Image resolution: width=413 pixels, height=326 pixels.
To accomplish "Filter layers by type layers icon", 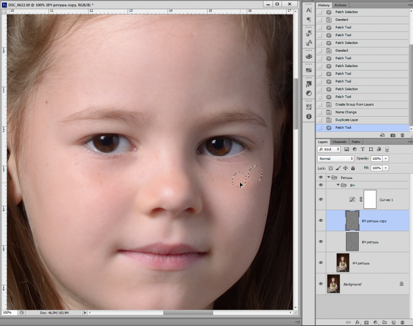I will [x=363, y=149].
